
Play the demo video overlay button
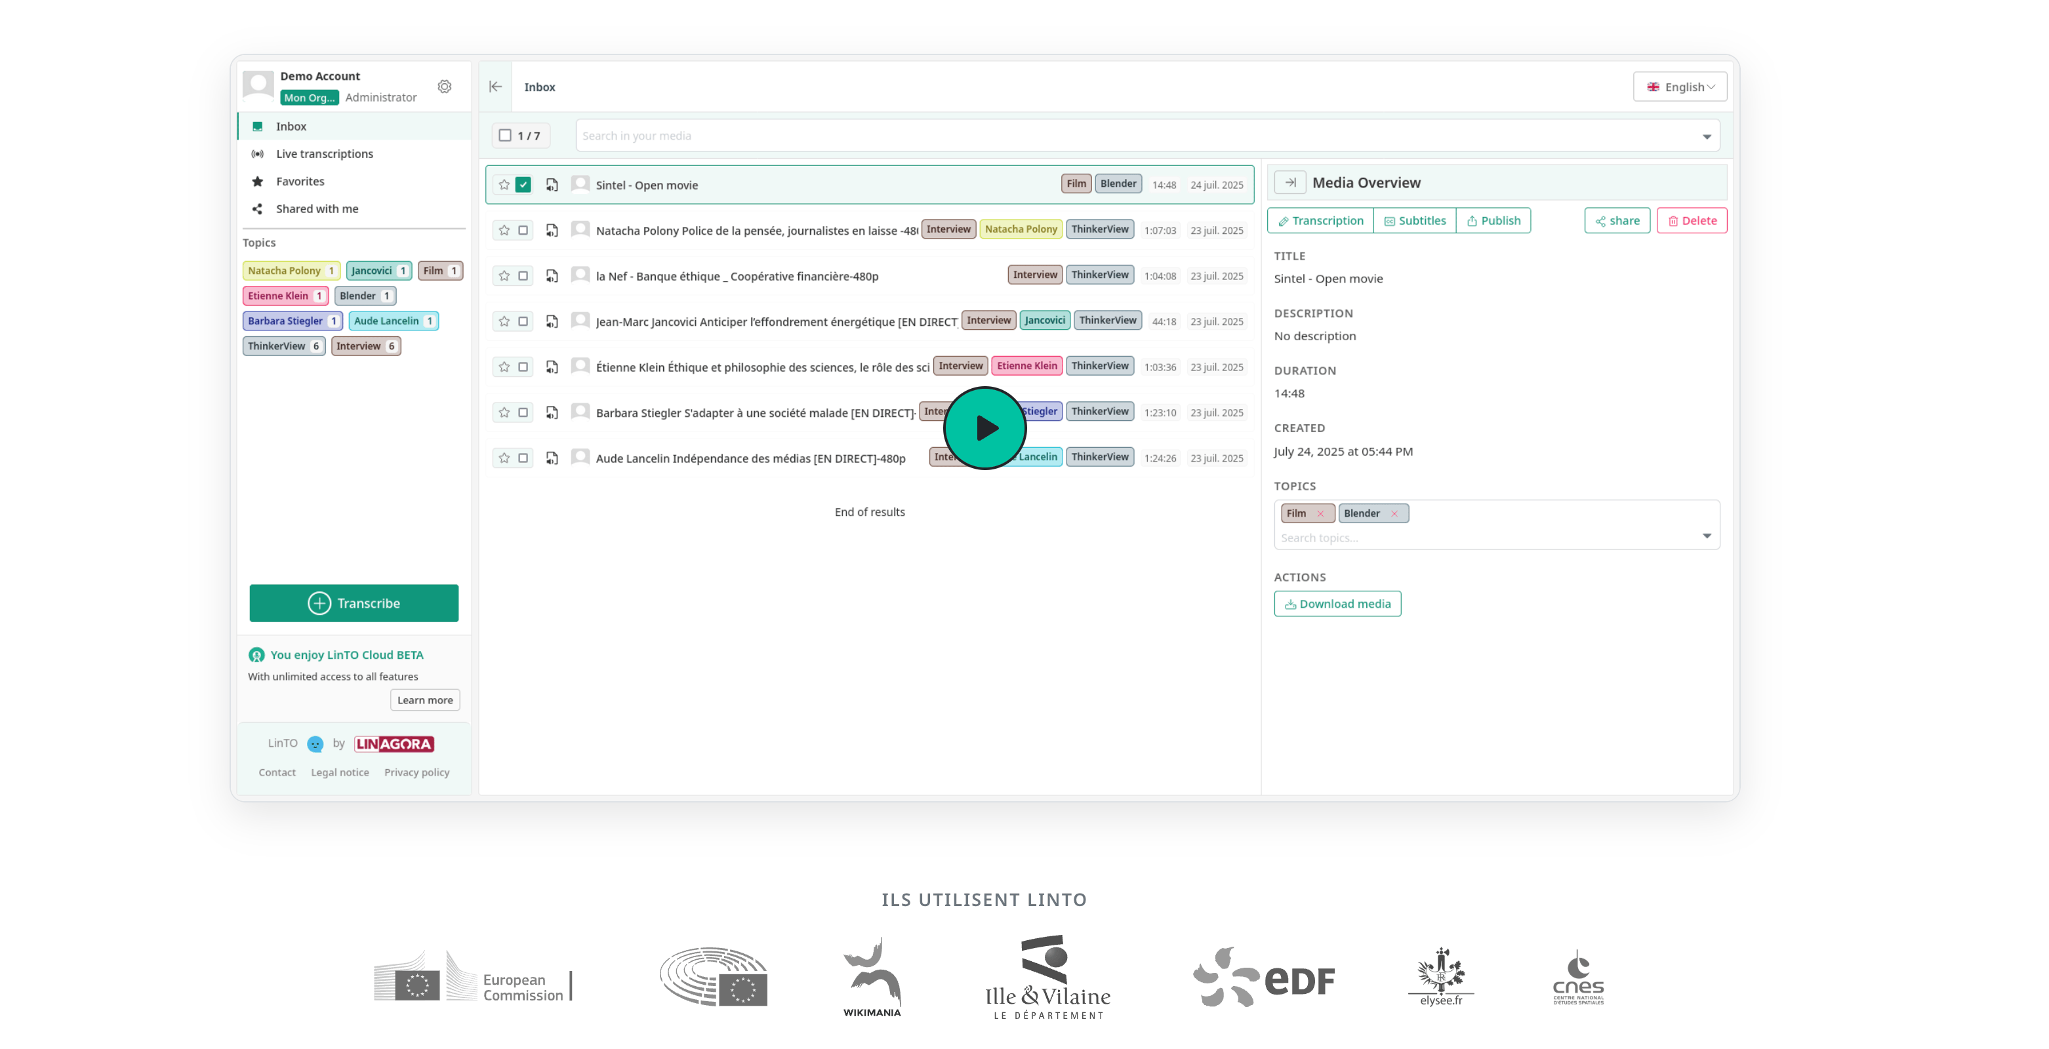pos(984,428)
